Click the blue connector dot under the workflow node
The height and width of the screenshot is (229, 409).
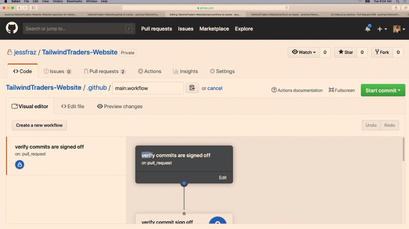[x=184, y=183]
